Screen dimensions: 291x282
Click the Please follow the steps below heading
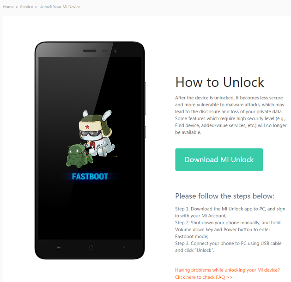(224, 196)
